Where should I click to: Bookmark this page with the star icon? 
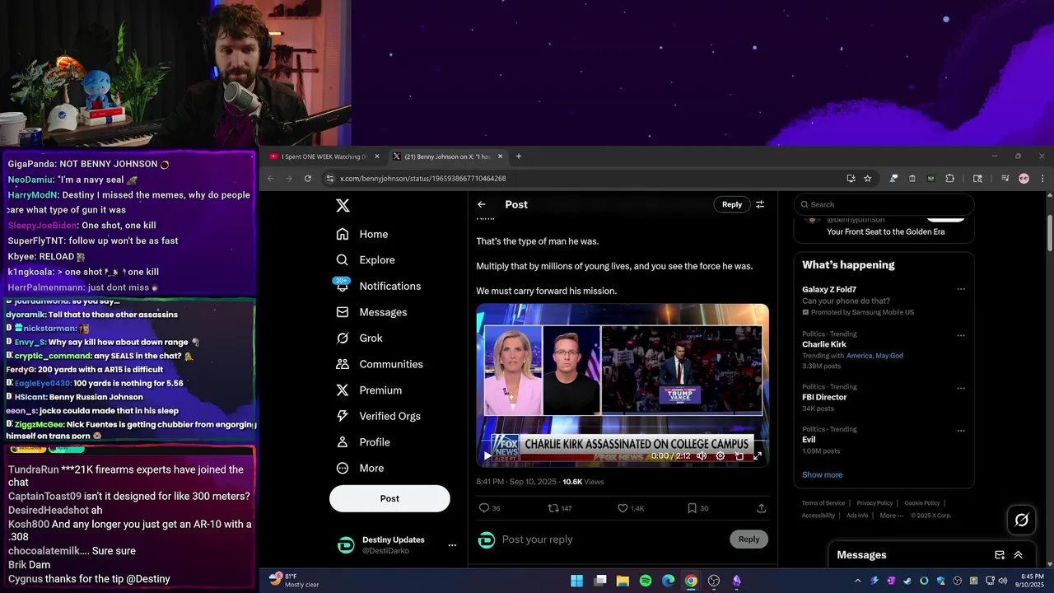coord(868,179)
